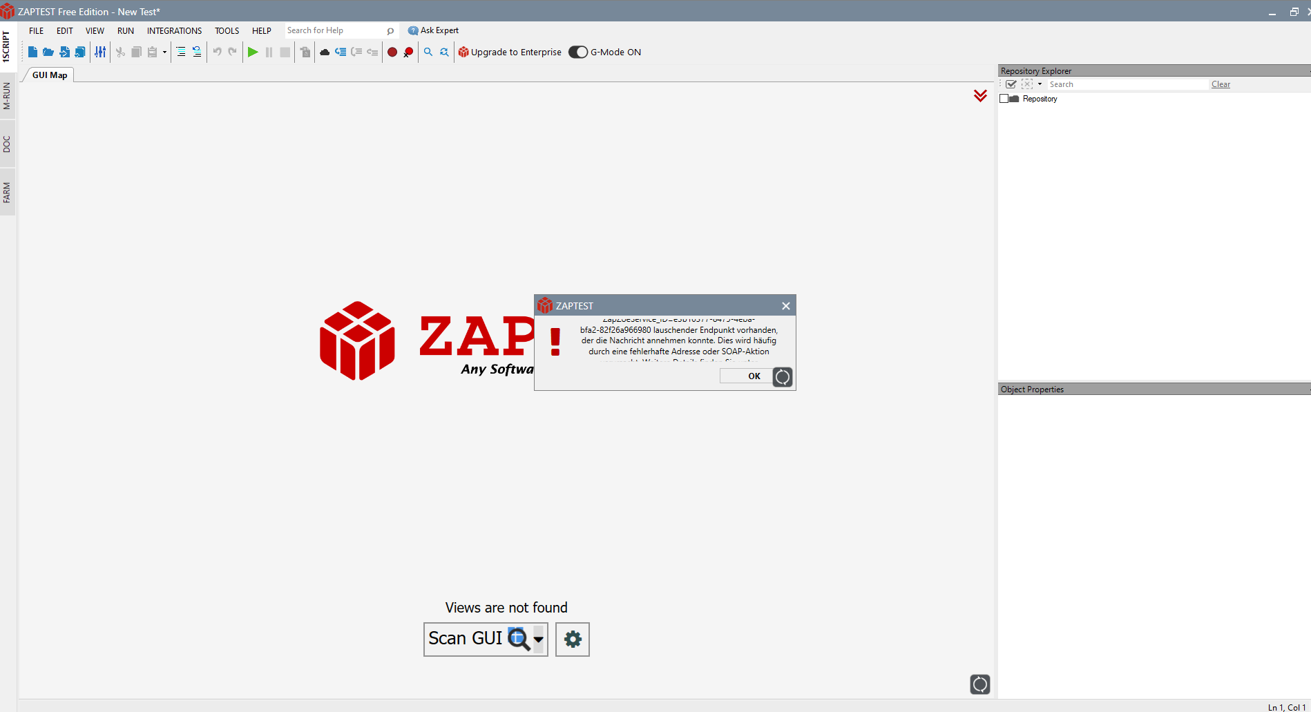The image size is (1311, 712).
Task: Open a test using the folder icon
Action: coord(48,52)
